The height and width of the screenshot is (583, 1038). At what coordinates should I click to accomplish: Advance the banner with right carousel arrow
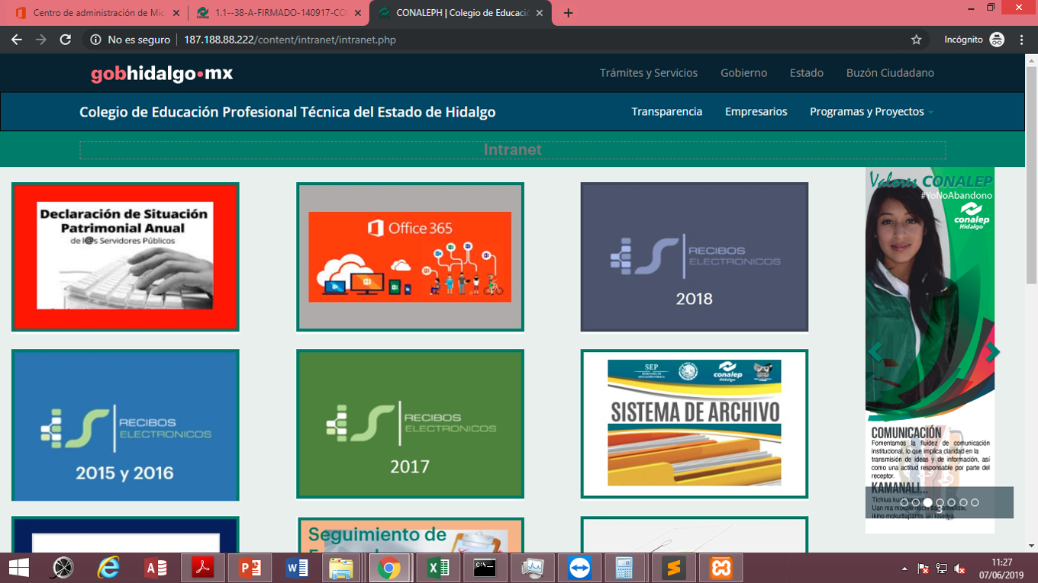coord(992,352)
